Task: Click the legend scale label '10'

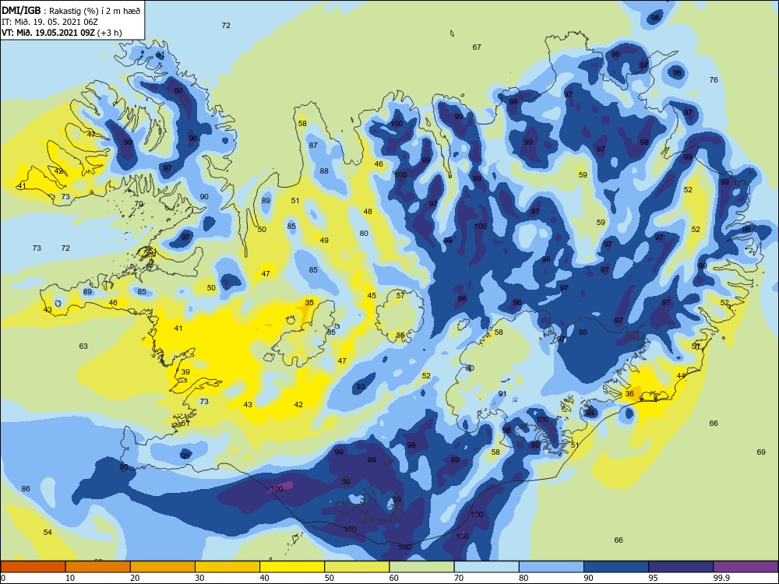Action: click(70, 578)
